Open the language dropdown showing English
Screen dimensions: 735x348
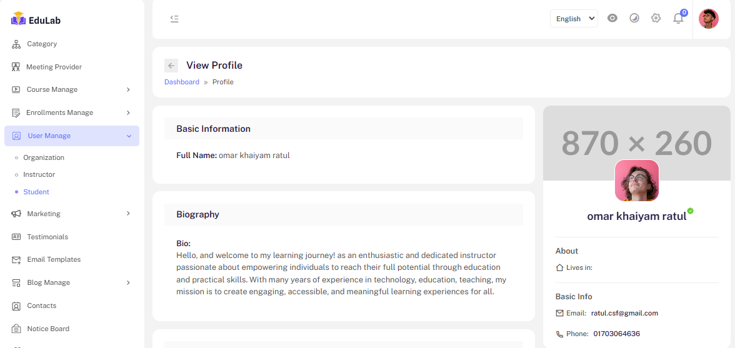574,19
